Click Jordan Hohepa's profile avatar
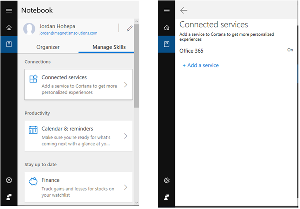The height and width of the screenshot is (209, 300). click(30, 29)
